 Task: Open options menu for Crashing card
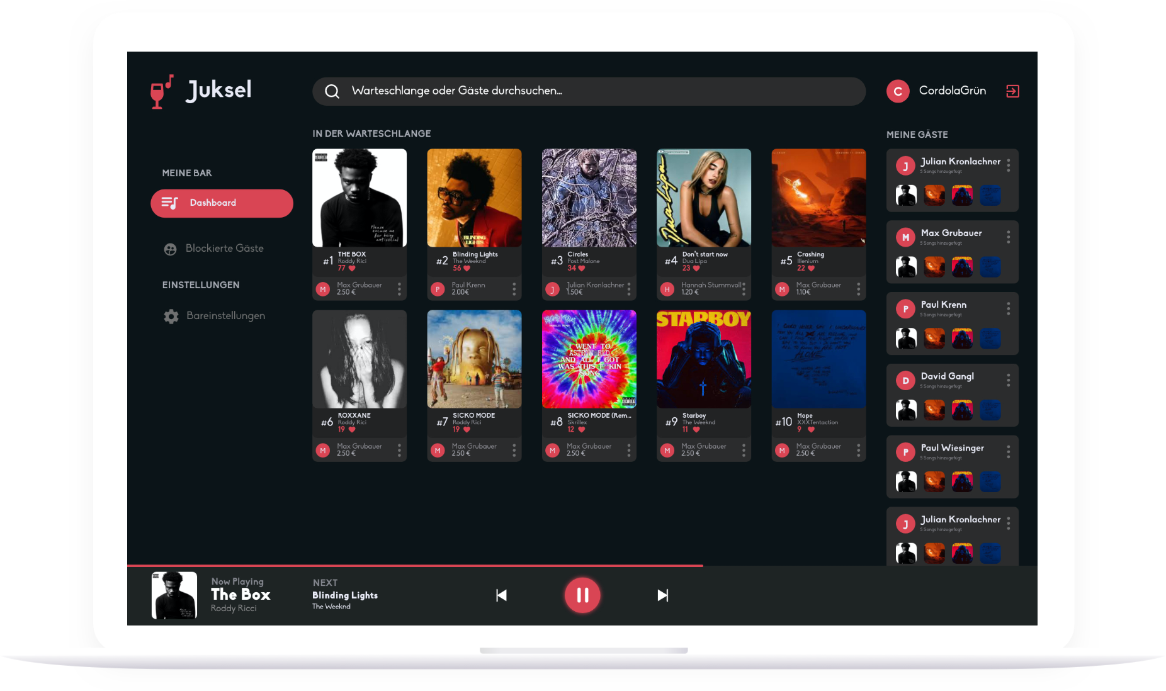pyautogui.click(x=858, y=289)
